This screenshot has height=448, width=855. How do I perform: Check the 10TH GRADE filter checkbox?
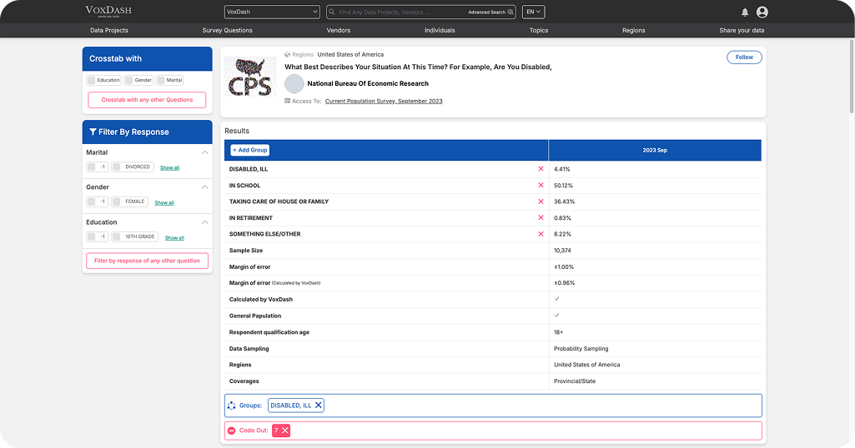(116, 236)
